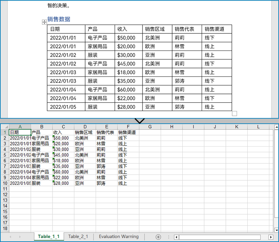The image size is (279, 242).
Task: Click the $18,000 cell in the Word table
Action: point(128,72)
